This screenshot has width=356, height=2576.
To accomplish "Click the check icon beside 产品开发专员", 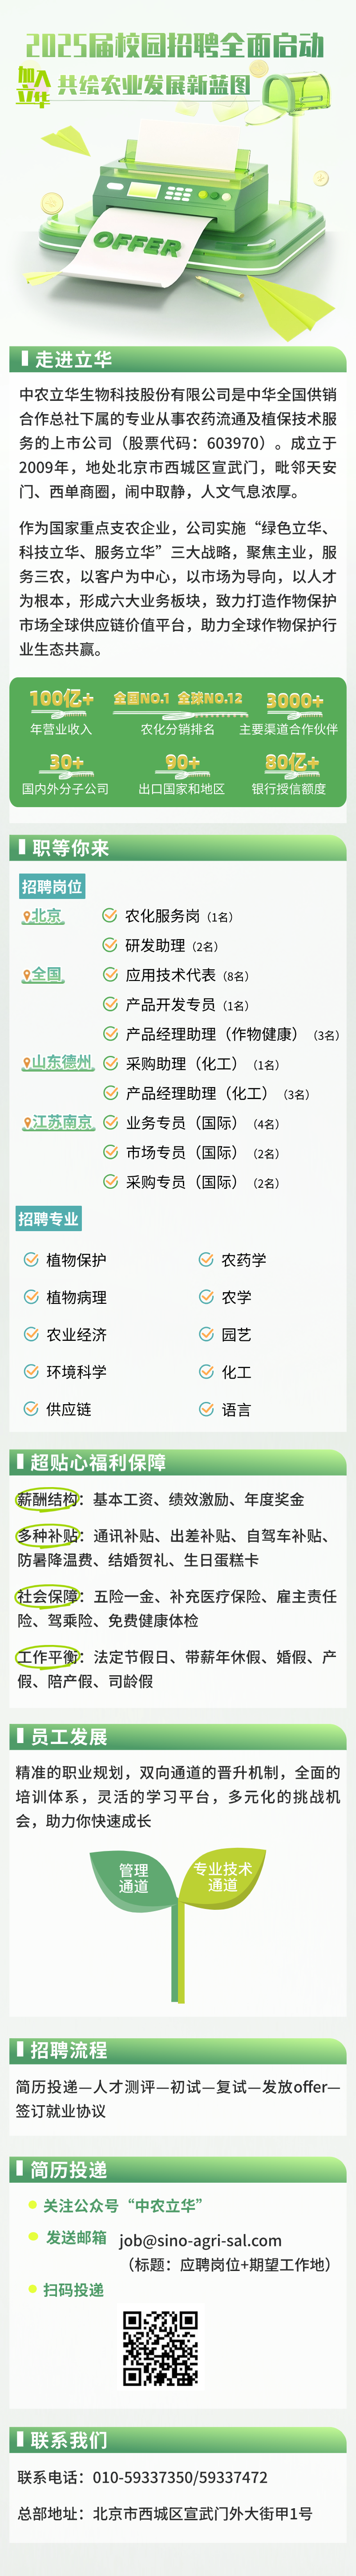I will pyautogui.click(x=109, y=1004).
